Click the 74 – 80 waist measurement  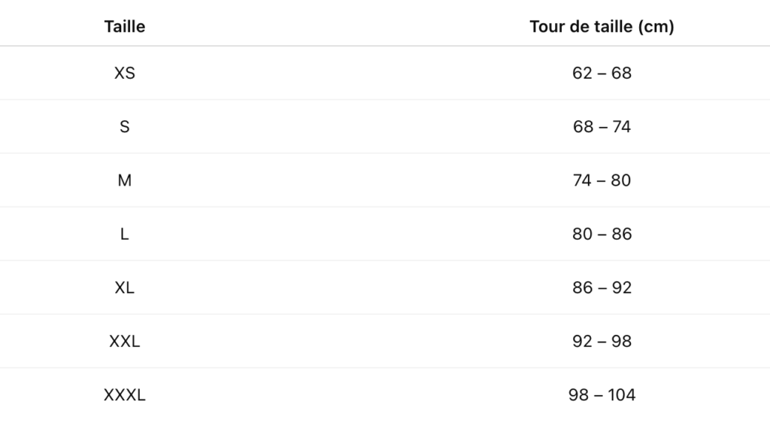602,181
